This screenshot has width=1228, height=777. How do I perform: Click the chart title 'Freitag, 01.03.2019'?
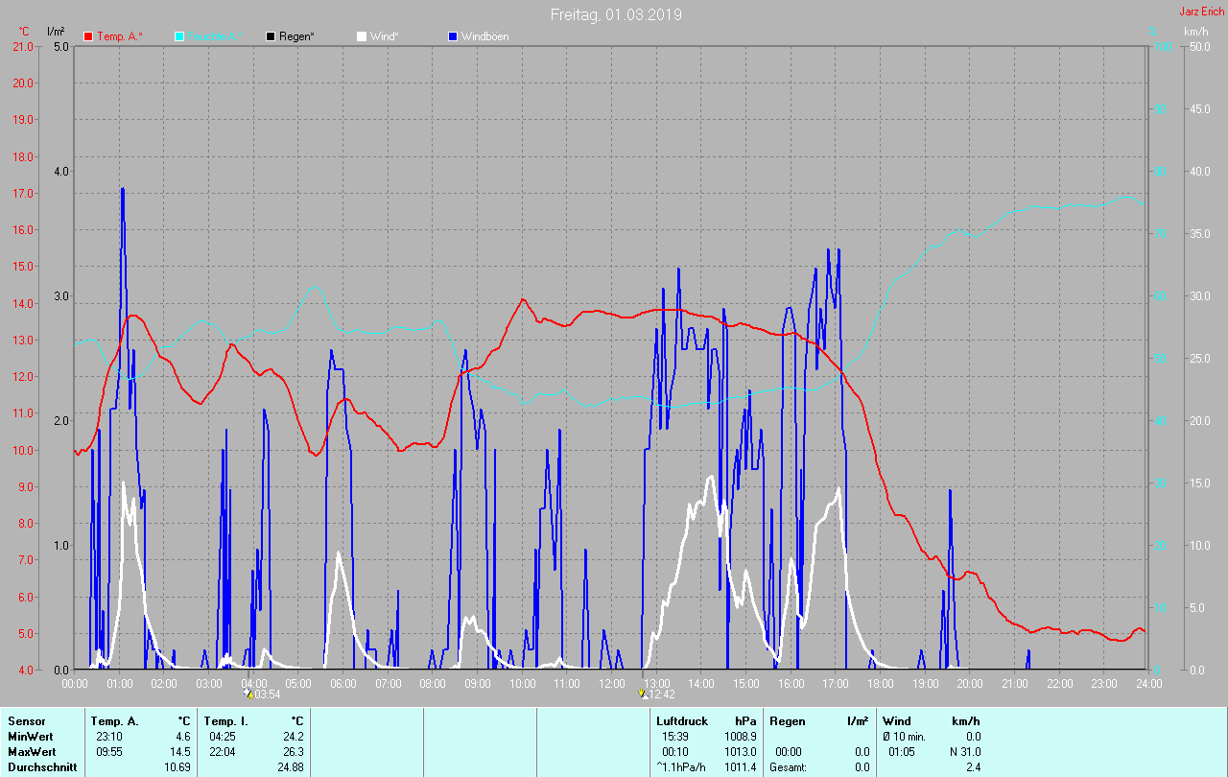[x=617, y=14]
